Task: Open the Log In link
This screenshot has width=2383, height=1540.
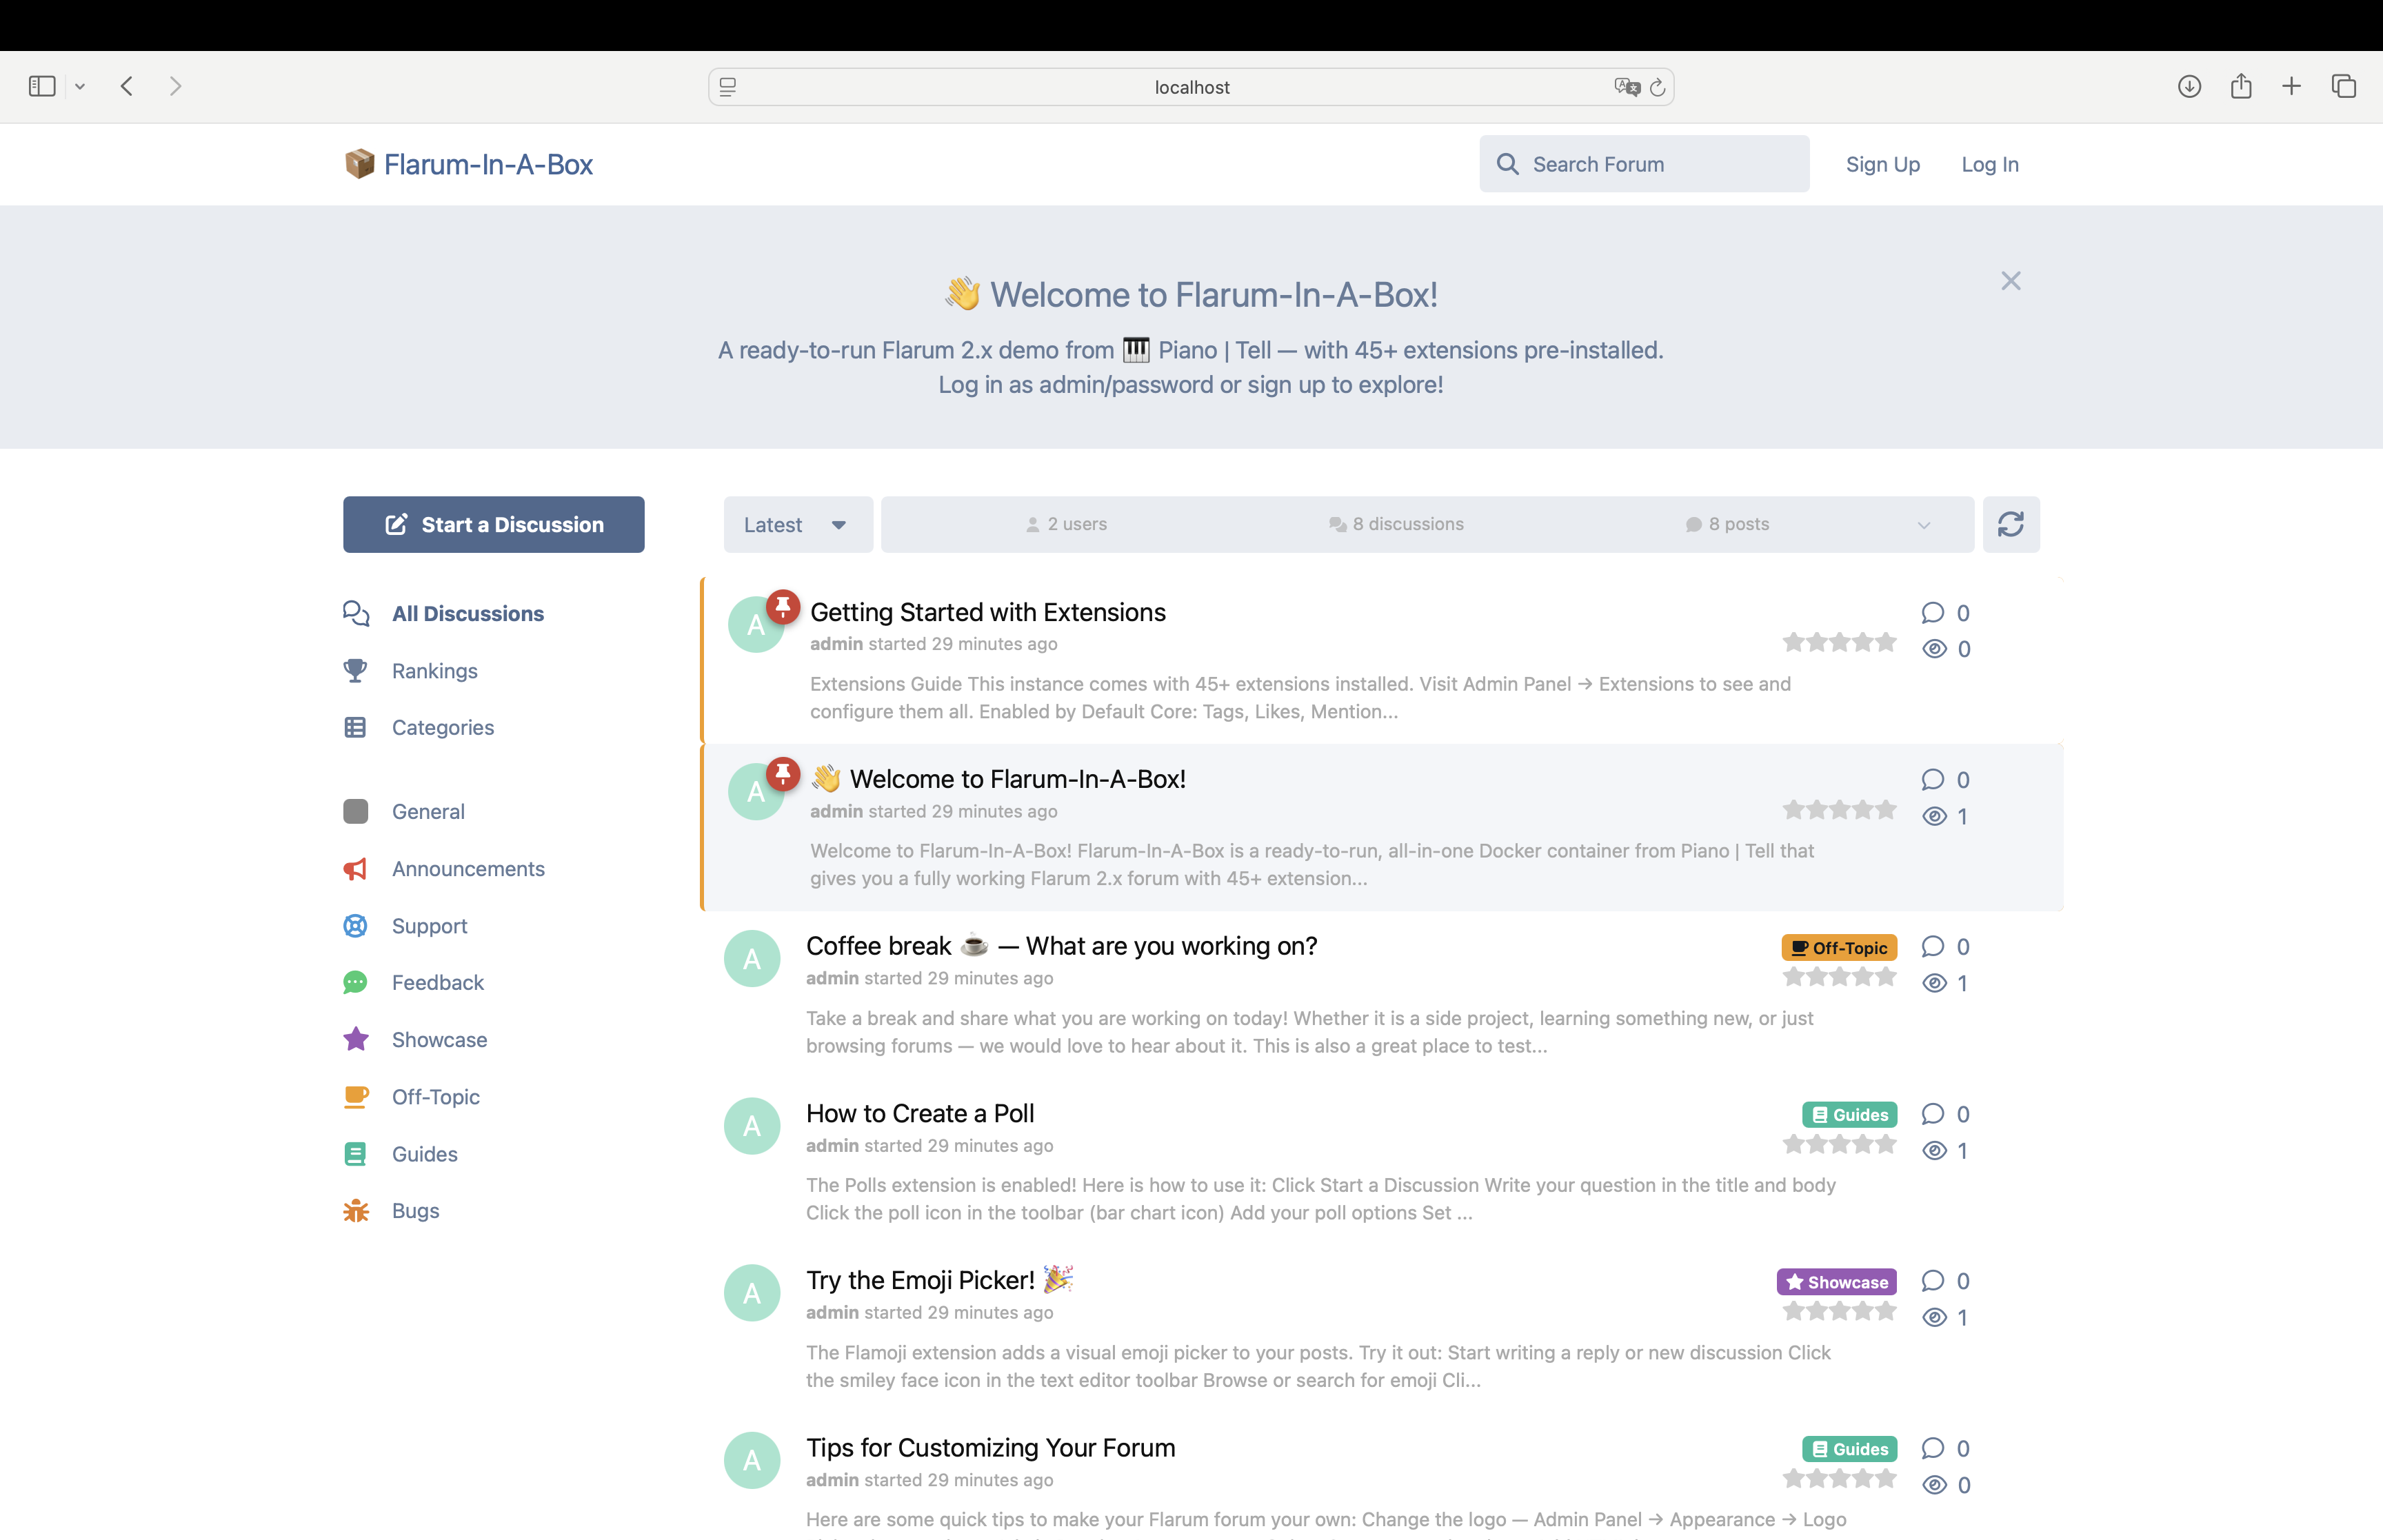Action: [x=1989, y=164]
